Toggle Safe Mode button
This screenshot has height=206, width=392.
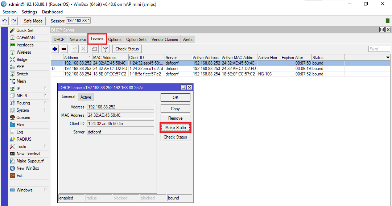33,21
